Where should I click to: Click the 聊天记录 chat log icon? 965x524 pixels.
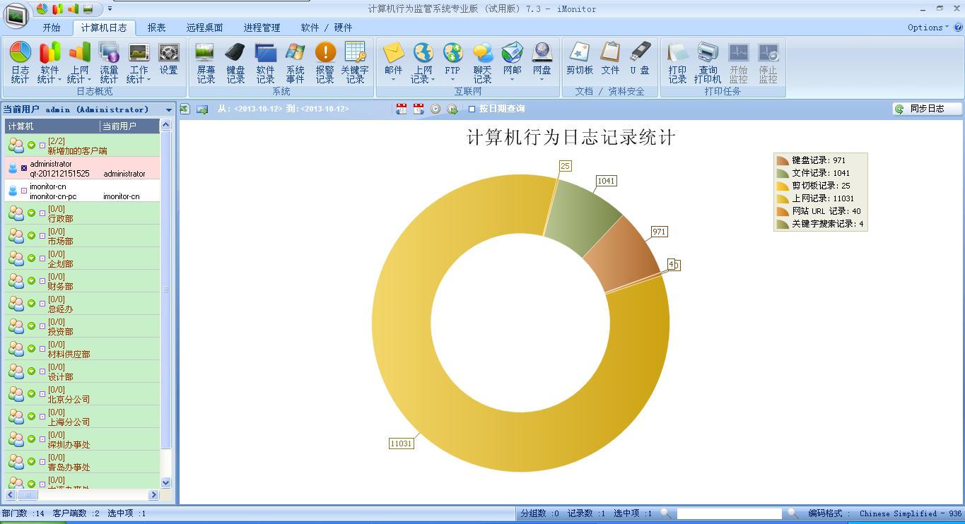click(x=482, y=62)
